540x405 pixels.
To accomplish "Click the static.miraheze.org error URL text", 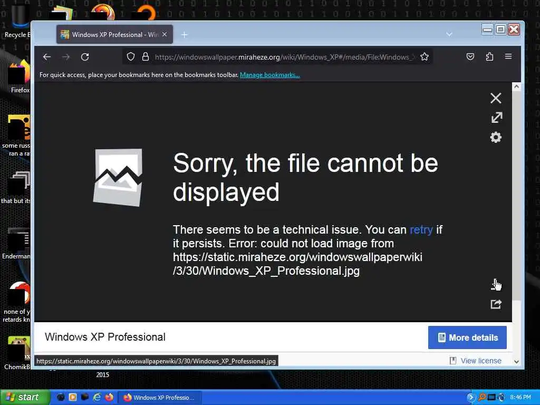I will (297, 264).
